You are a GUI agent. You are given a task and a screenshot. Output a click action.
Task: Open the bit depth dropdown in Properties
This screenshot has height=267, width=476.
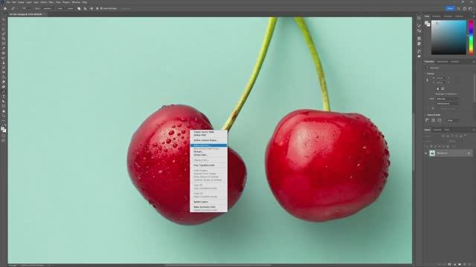pyautogui.click(x=448, y=104)
